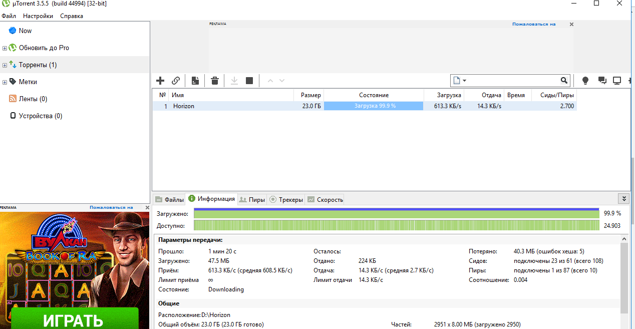Click the Create New Torrent file icon
This screenshot has height=329, width=635.
(195, 81)
